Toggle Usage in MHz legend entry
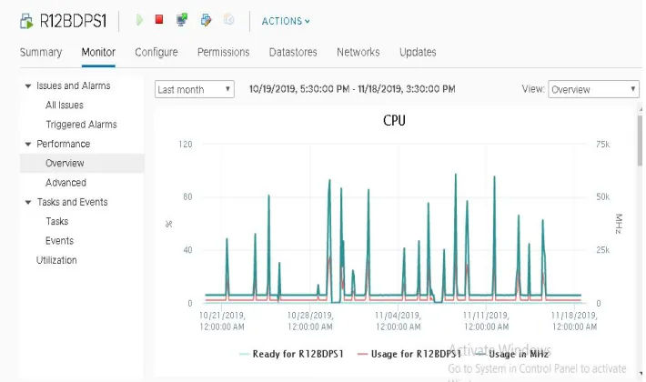Screen dimensions: 646x382 pyautogui.click(x=512, y=354)
